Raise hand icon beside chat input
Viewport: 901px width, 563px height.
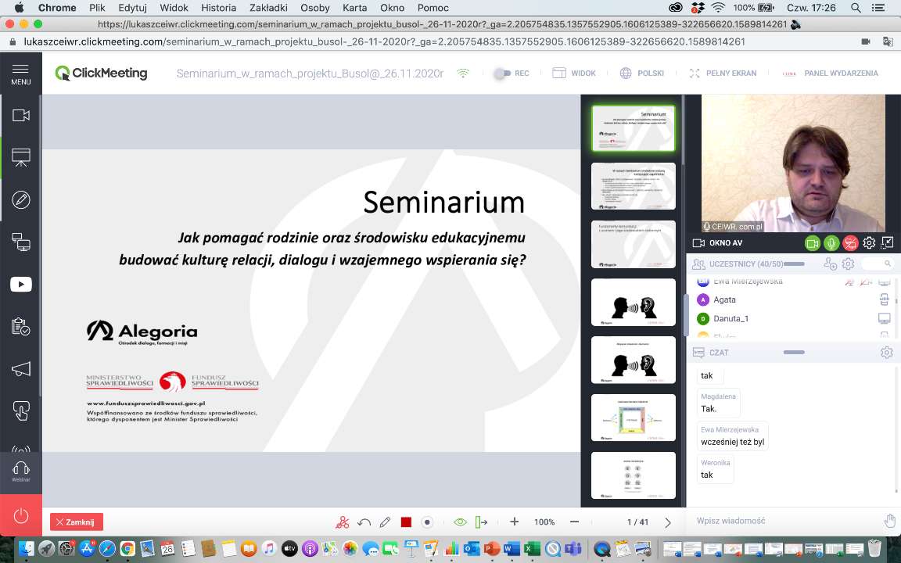tap(889, 521)
